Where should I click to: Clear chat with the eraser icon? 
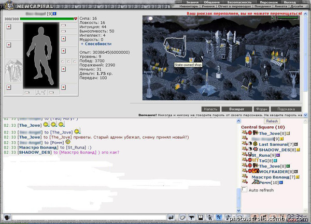click(182, 218)
